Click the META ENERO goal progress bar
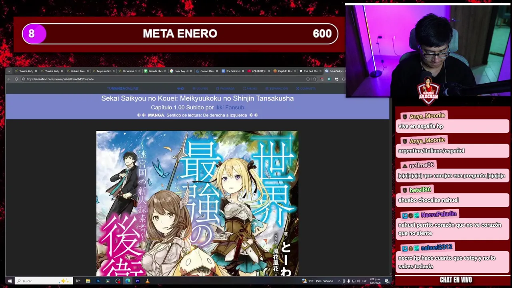 point(180,34)
